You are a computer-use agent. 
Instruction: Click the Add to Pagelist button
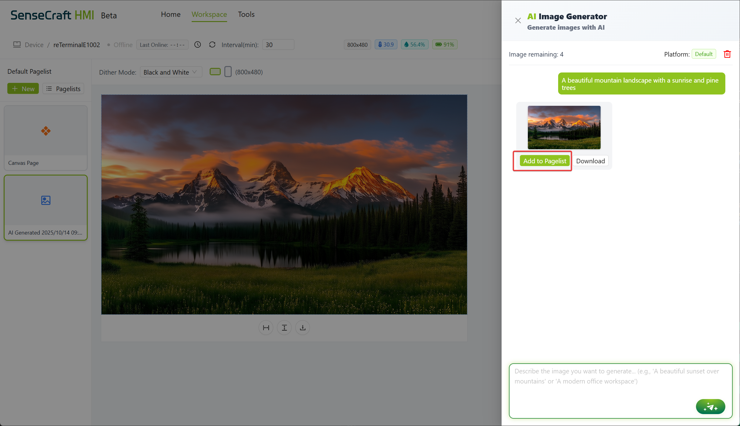(544, 161)
